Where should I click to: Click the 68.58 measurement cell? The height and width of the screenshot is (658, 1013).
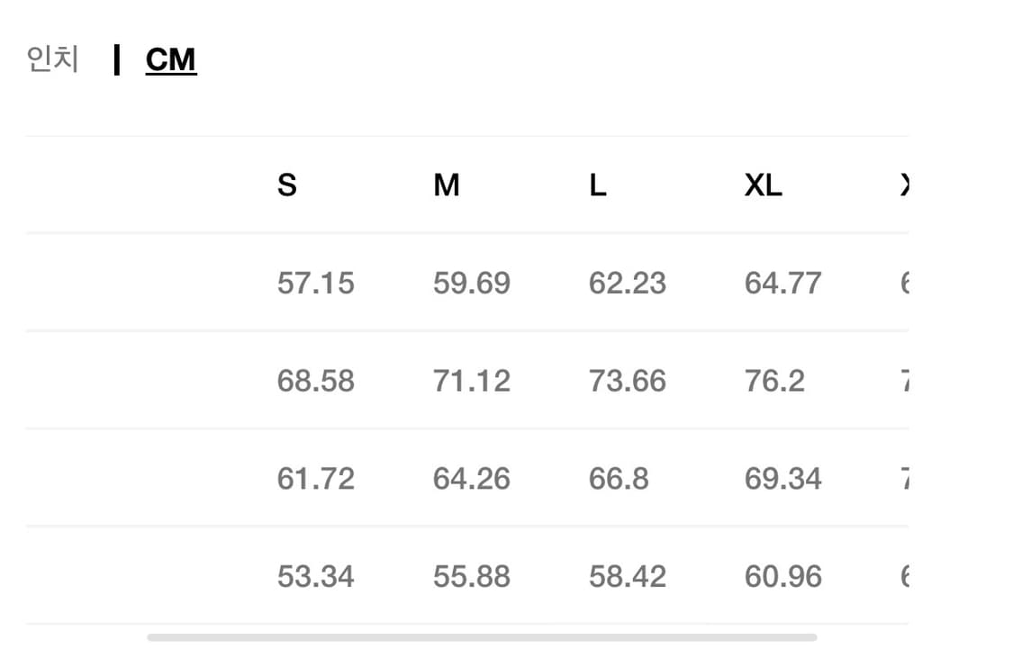(315, 381)
